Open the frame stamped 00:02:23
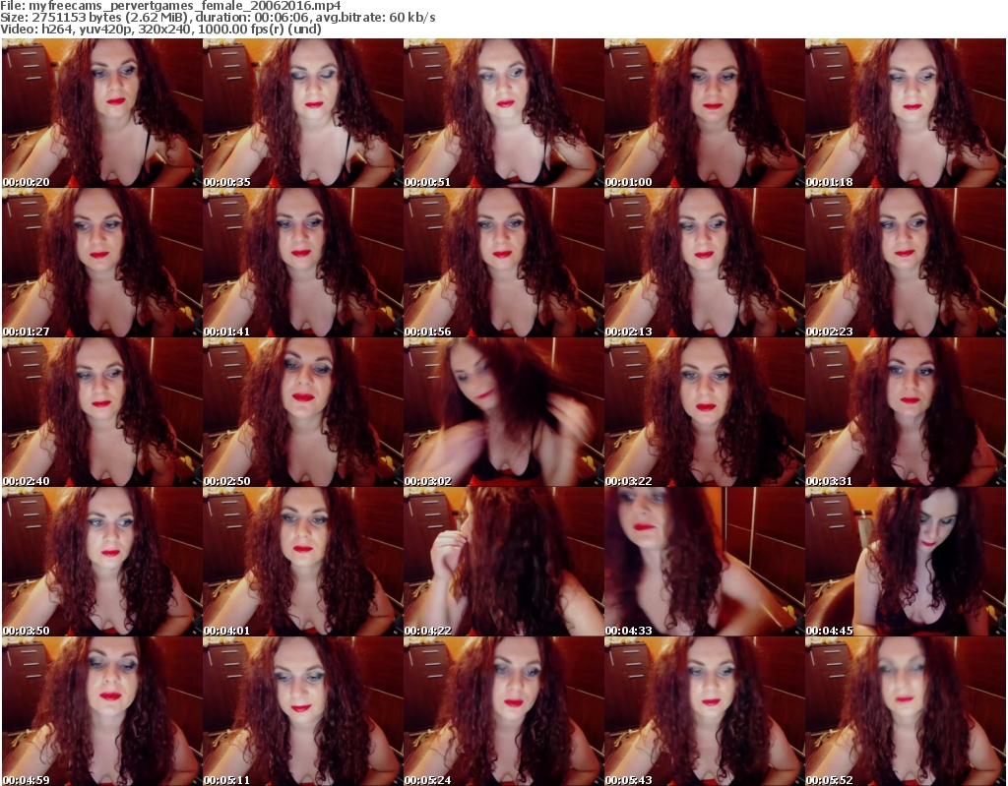This screenshot has height=786, width=1008. pos(906,263)
